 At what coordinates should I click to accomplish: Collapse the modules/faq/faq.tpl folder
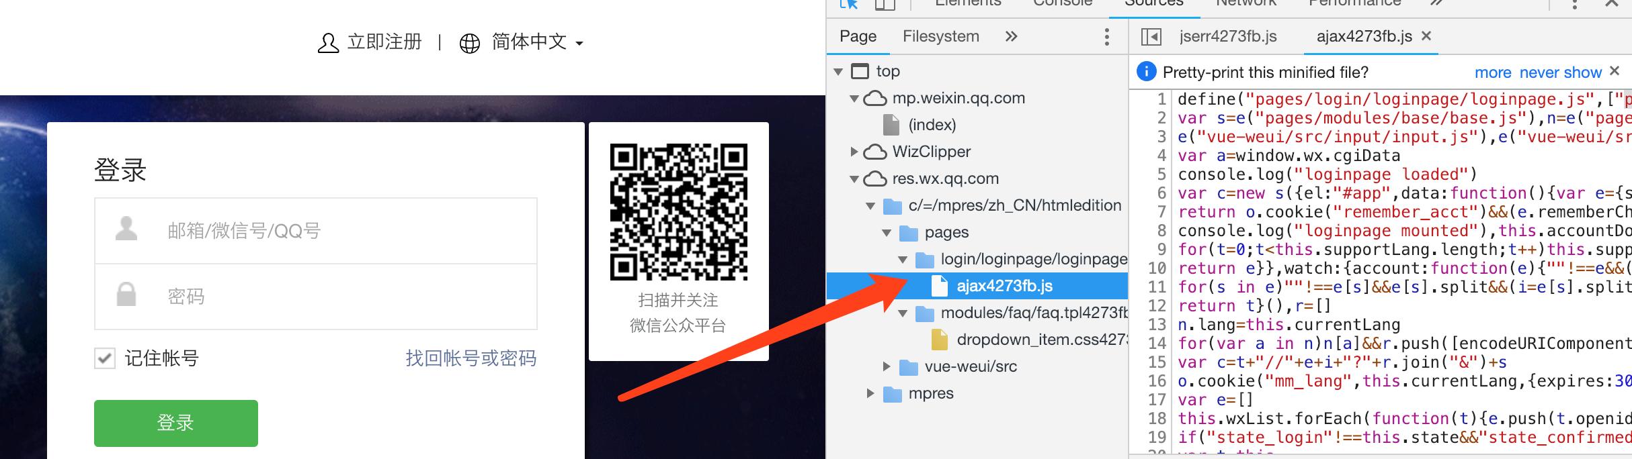point(903,313)
